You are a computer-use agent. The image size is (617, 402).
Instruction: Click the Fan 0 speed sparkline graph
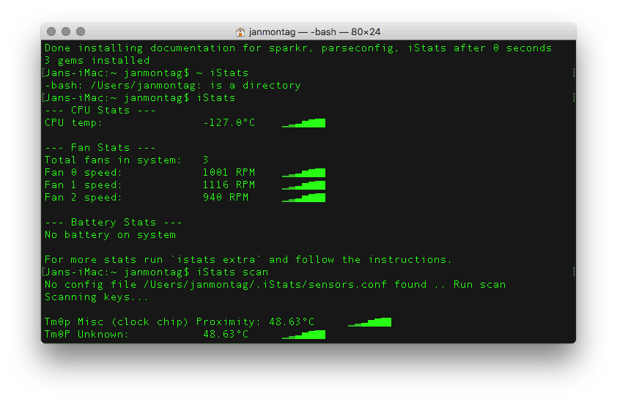point(304,173)
